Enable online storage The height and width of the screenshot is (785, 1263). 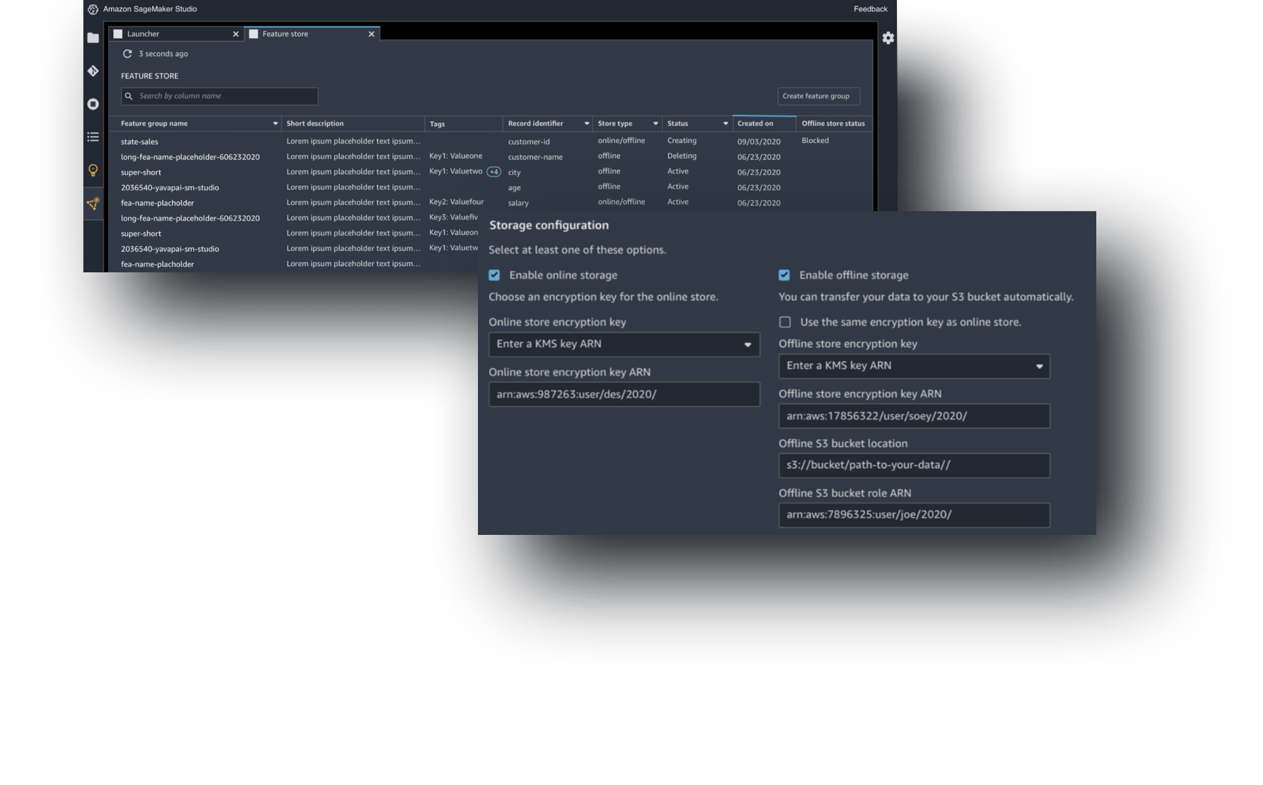(x=494, y=275)
